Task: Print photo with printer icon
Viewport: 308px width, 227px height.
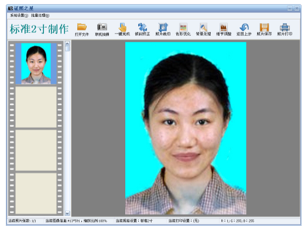Action: point(285,30)
